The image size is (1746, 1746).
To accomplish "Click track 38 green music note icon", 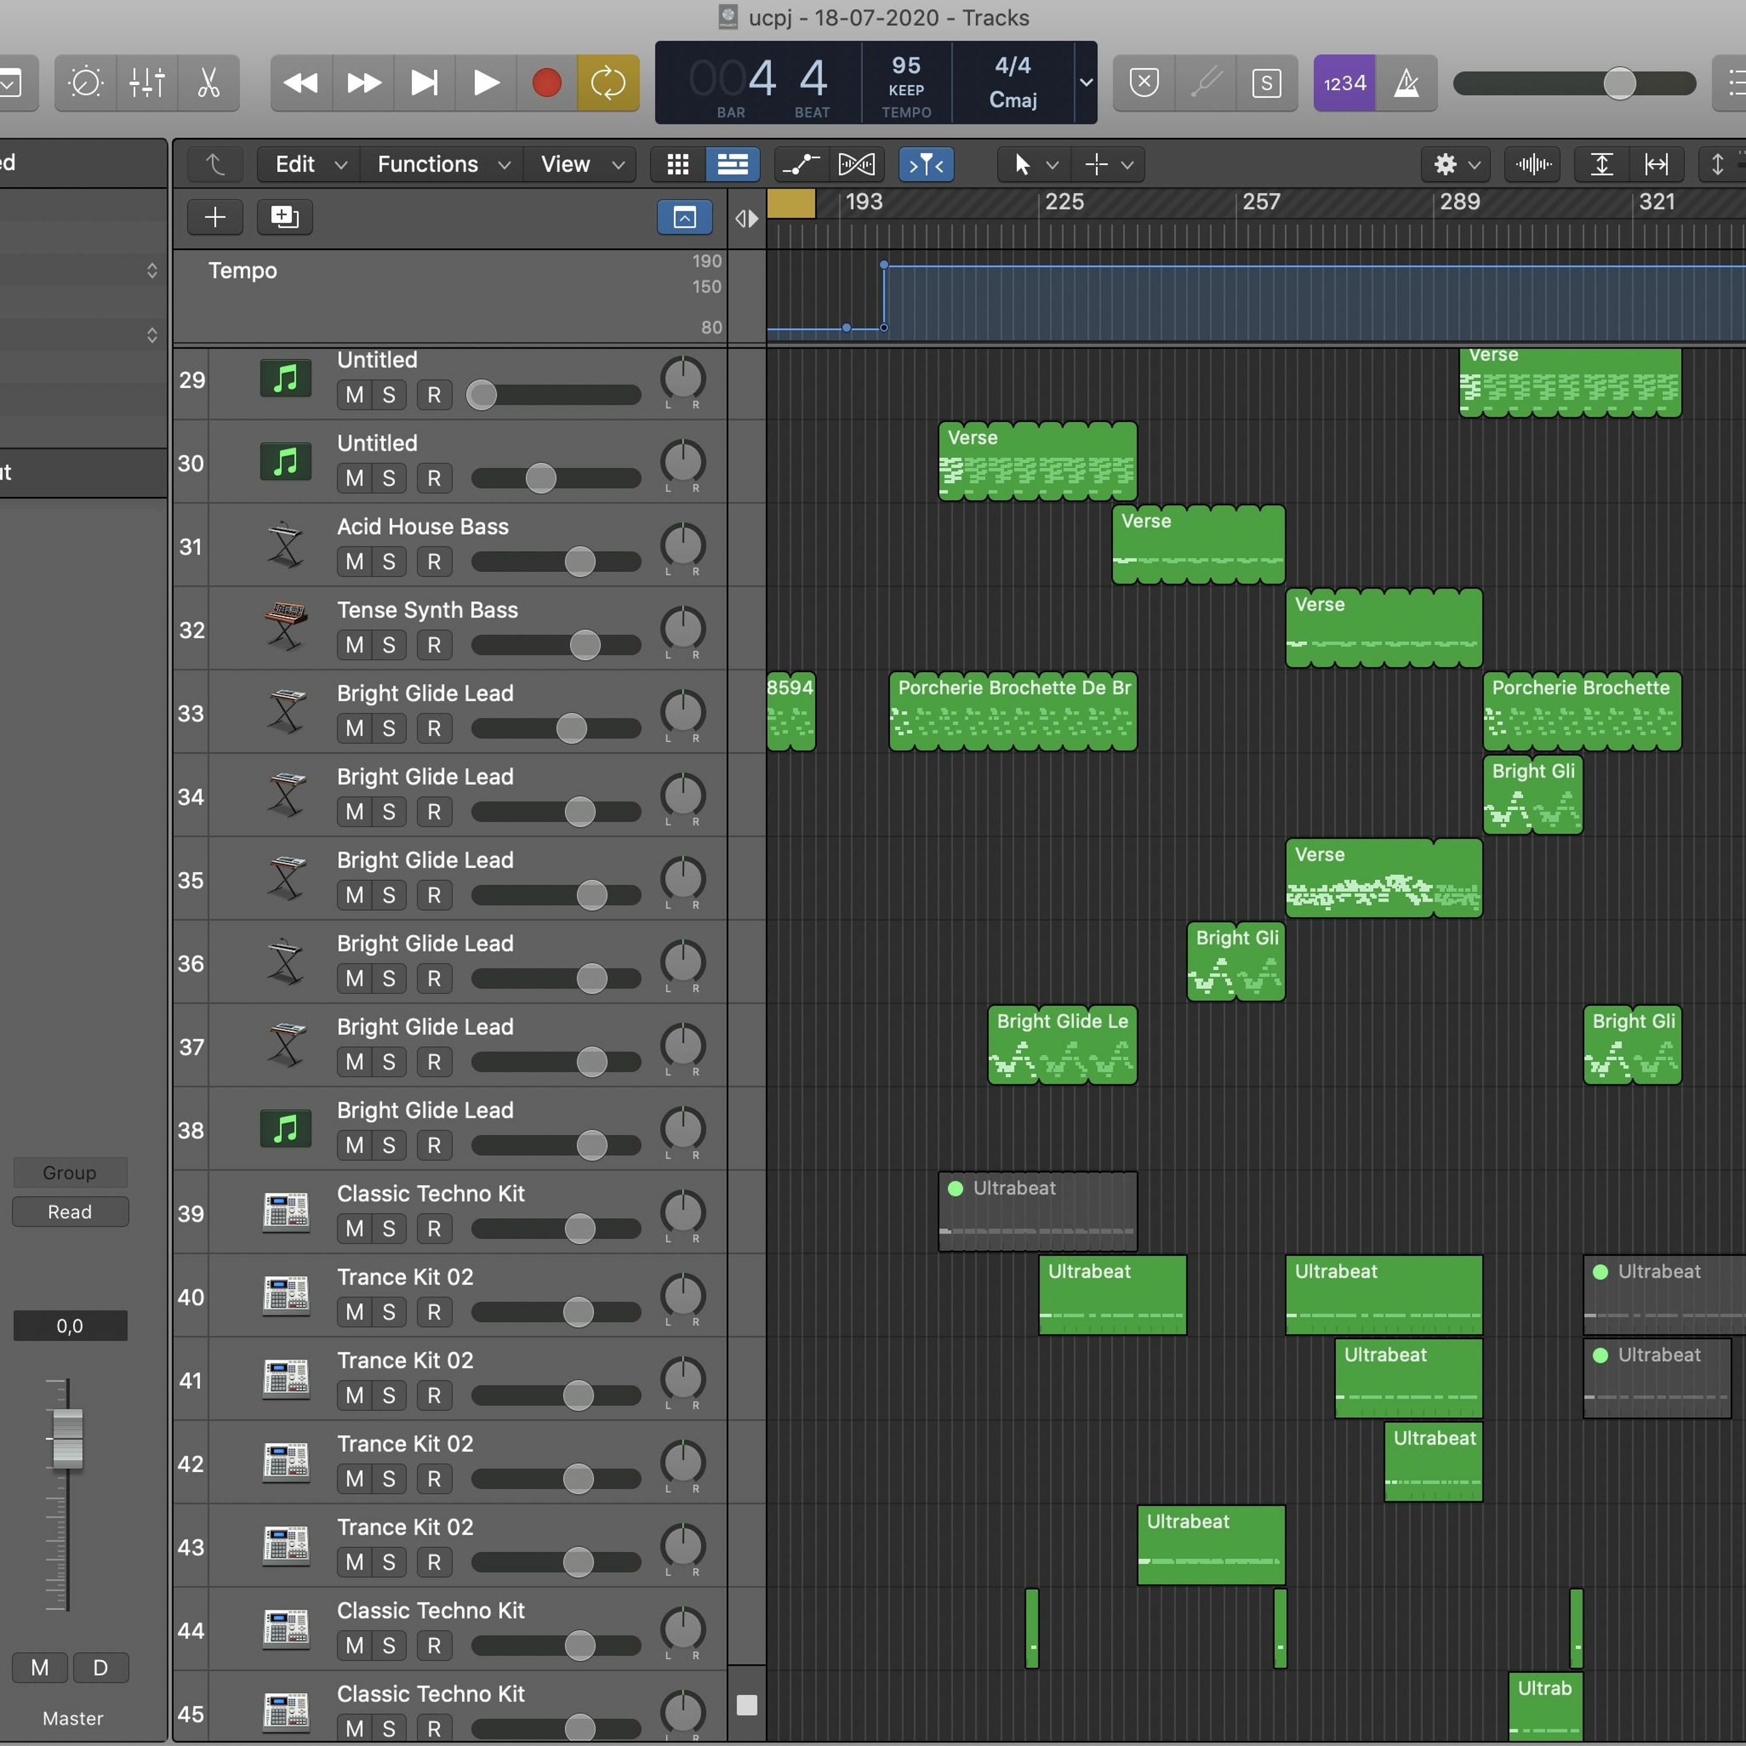I will pos(286,1128).
